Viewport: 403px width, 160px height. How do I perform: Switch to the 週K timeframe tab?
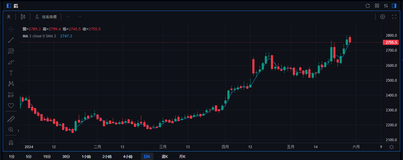pos(165,157)
